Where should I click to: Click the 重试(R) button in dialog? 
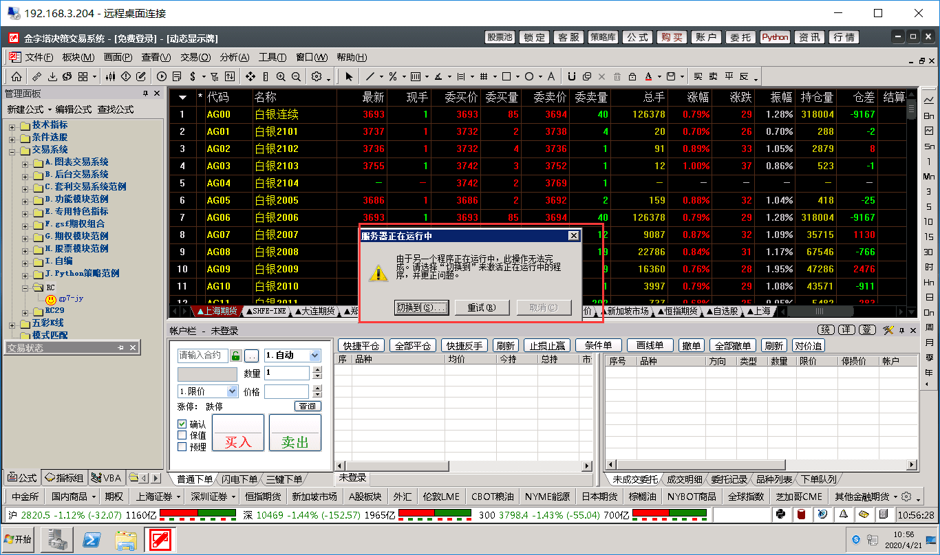481,307
